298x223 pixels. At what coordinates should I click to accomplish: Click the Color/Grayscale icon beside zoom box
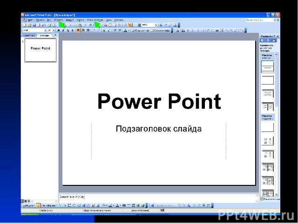click(x=139, y=25)
